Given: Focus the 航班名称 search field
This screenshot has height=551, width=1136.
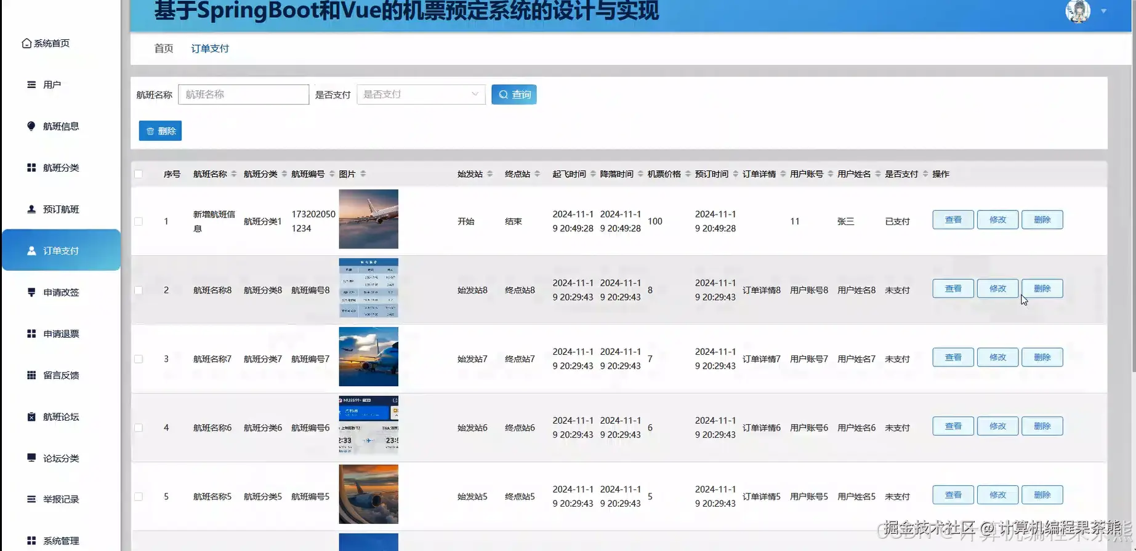Looking at the screenshot, I should (244, 94).
